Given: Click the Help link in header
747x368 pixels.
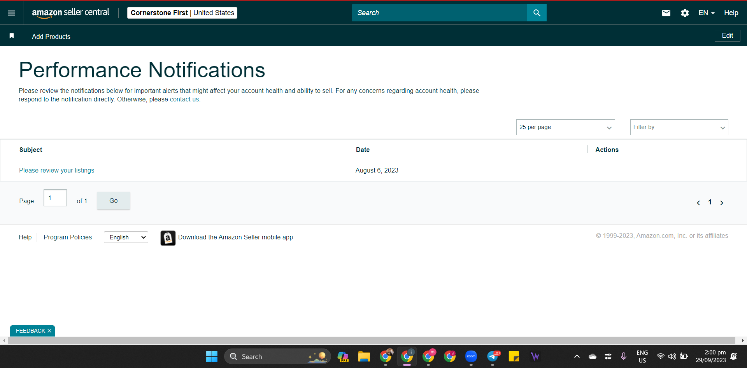Looking at the screenshot, I should (x=731, y=13).
